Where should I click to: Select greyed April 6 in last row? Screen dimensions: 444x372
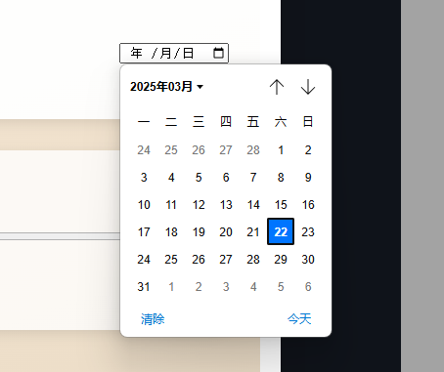tap(308, 287)
